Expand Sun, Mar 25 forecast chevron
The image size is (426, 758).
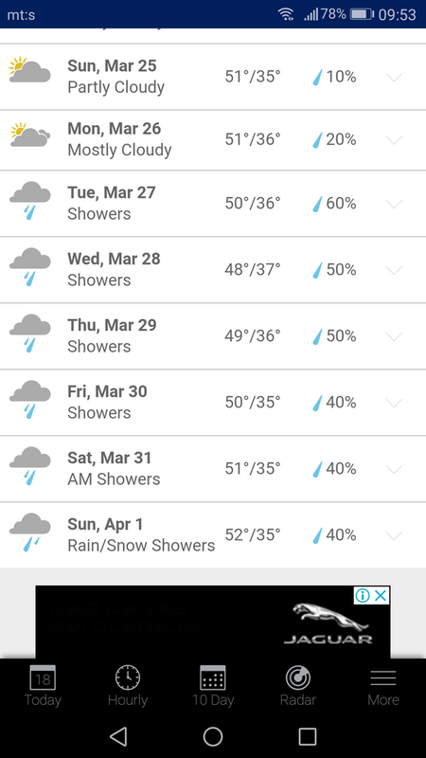pos(394,77)
